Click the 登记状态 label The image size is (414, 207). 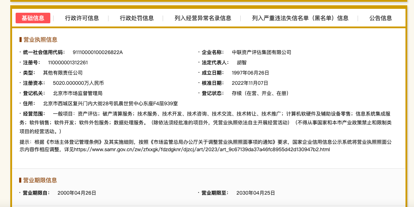[213, 93]
